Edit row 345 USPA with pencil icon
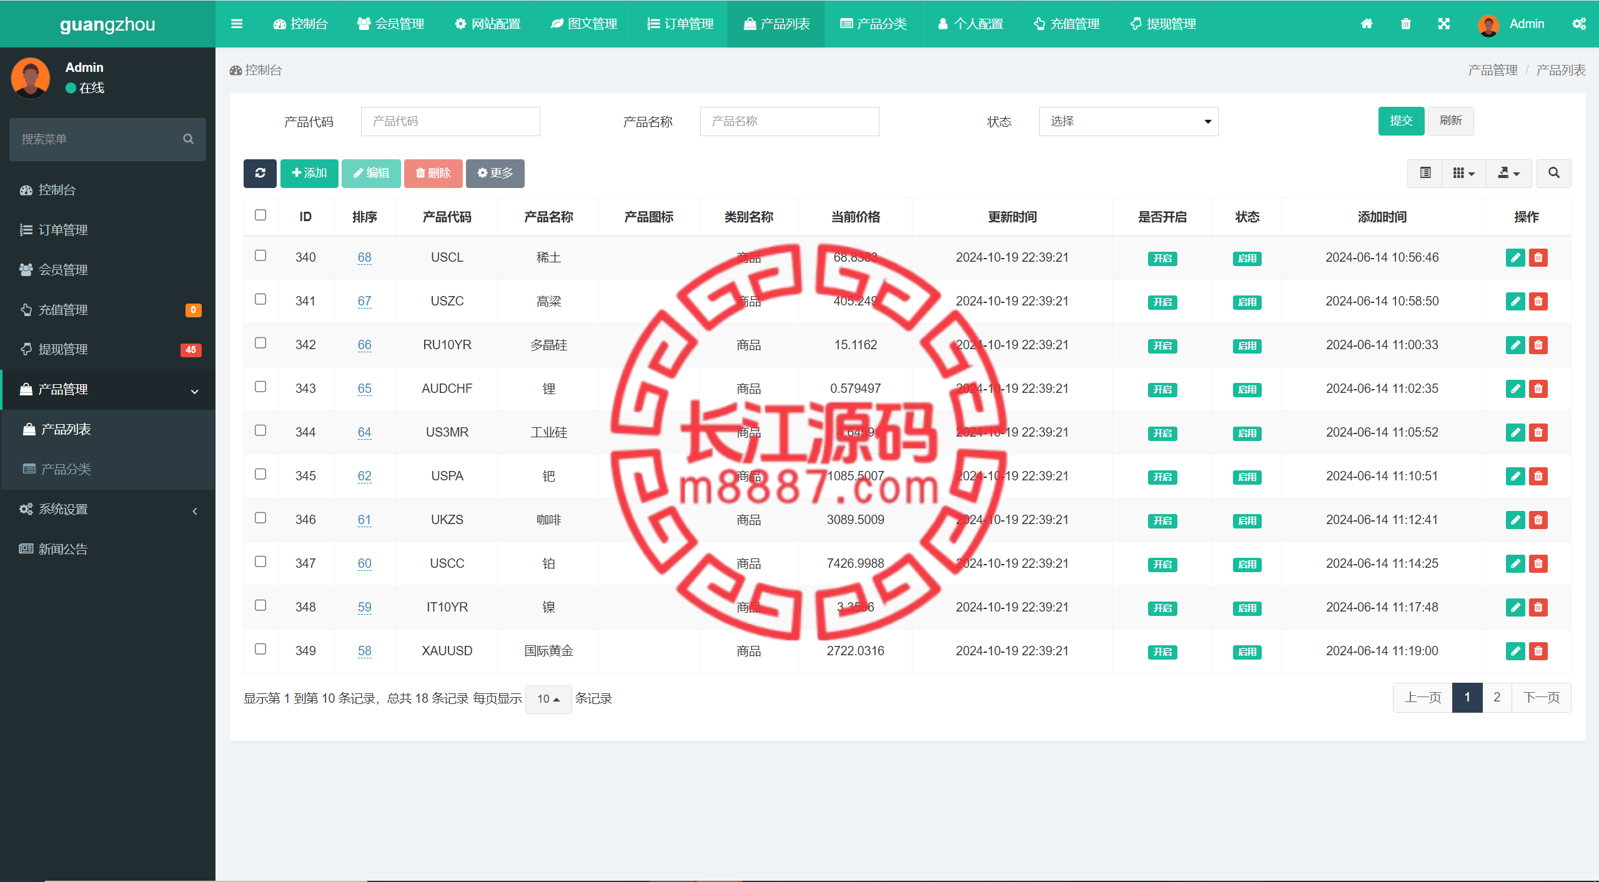The image size is (1599, 882). (x=1515, y=476)
